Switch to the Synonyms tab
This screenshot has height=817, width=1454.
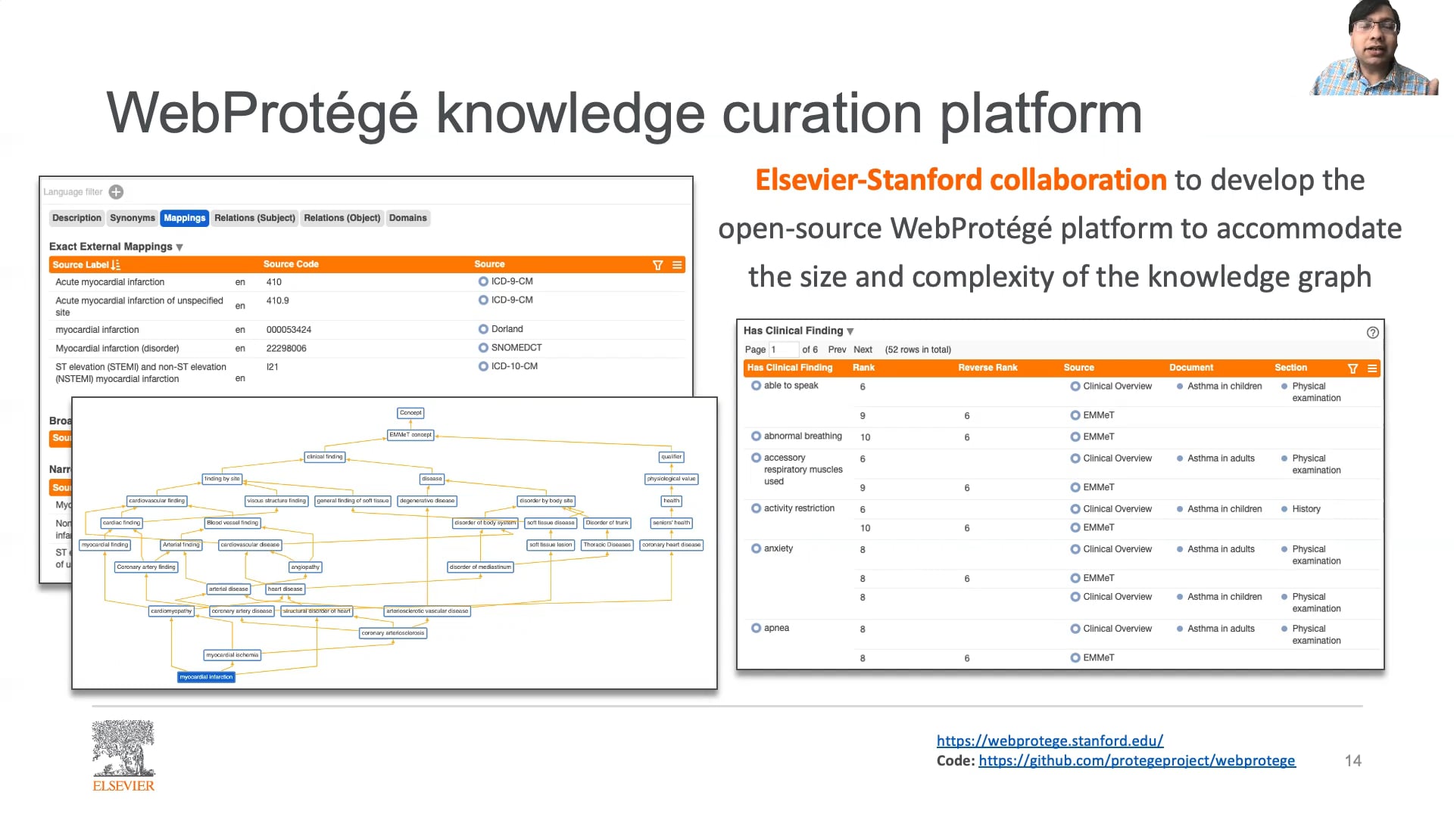point(133,218)
